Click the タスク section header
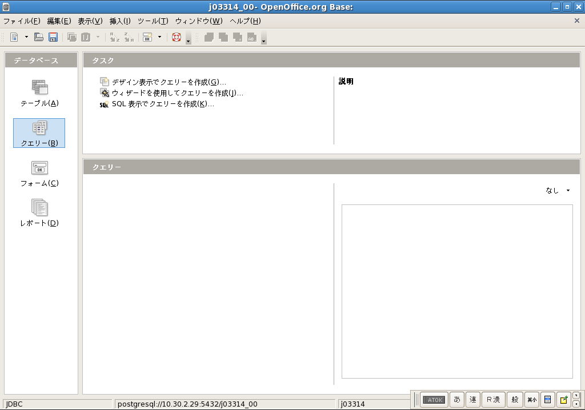This screenshot has width=585, height=410. tap(331, 60)
